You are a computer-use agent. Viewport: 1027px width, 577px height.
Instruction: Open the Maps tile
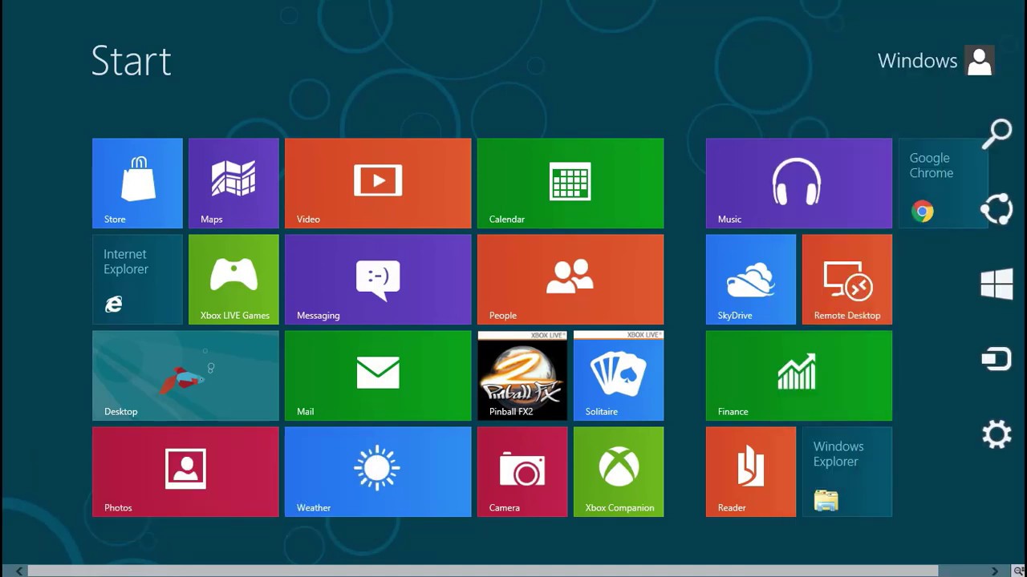click(233, 184)
